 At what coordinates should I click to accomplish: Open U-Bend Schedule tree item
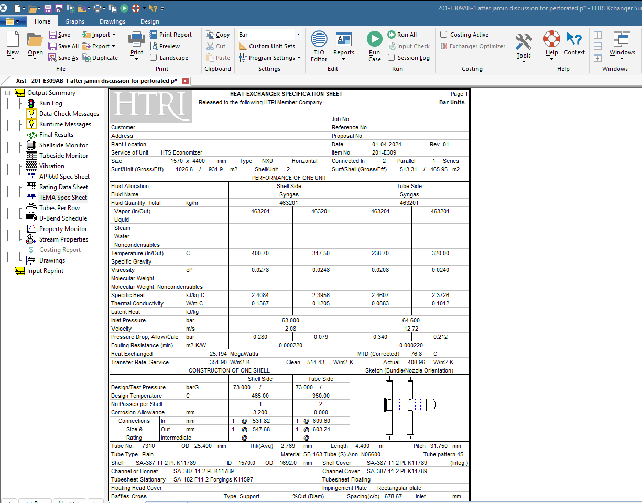(x=63, y=218)
